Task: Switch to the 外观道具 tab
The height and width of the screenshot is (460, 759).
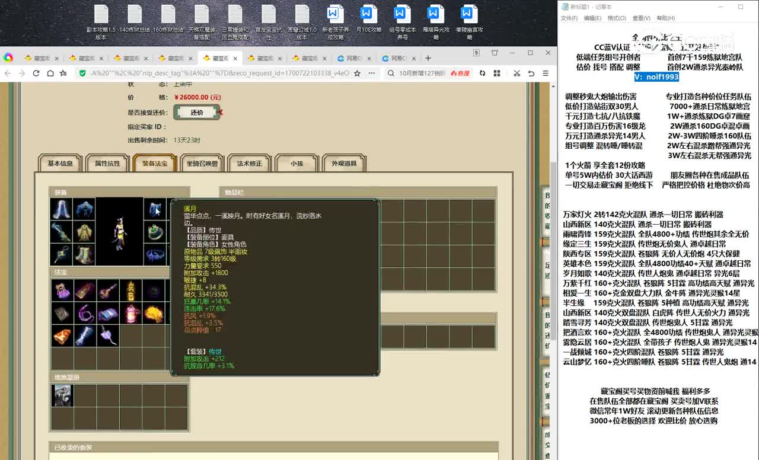Action: coord(344,164)
